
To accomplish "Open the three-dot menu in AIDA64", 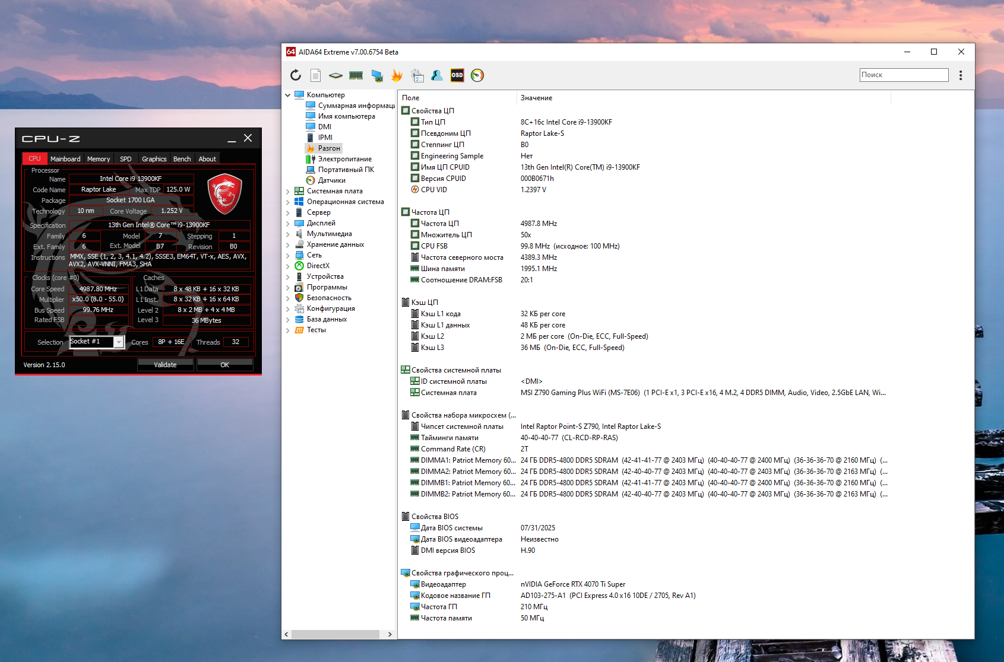I will tap(960, 75).
